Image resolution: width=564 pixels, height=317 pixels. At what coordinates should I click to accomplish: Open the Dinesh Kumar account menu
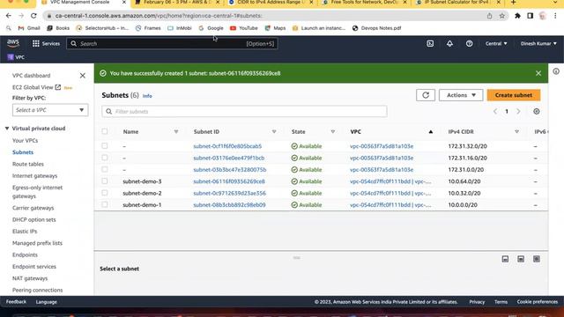coord(538,43)
